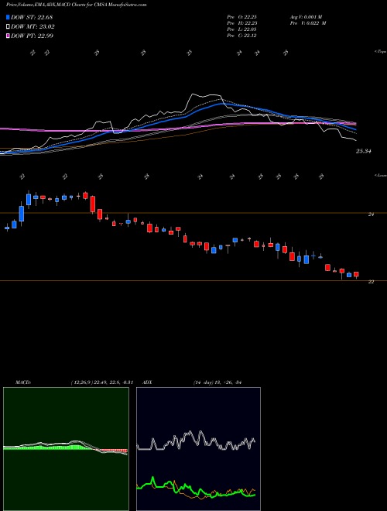Click the 25.34 price label on EMA chart
387x511 pixels.
(x=364, y=151)
